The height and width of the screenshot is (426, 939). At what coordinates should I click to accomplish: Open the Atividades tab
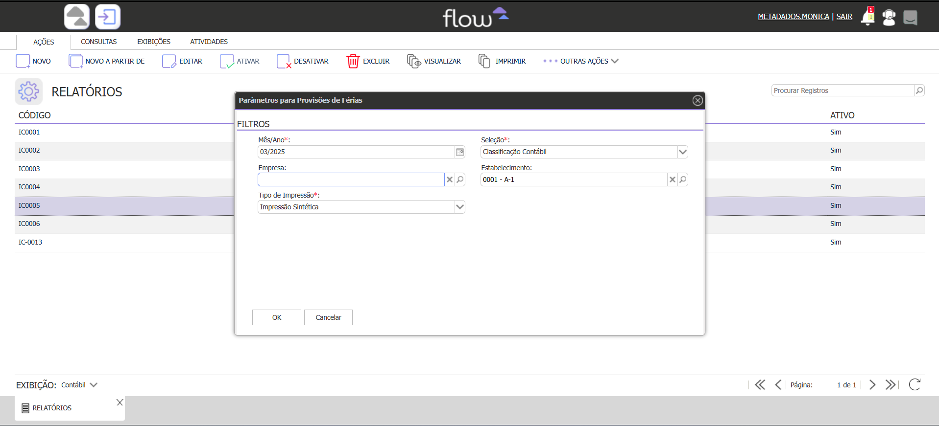209,42
